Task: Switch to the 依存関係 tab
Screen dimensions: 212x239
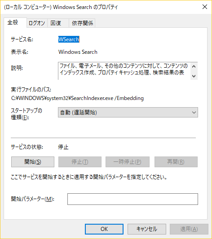Action: (82, 23)
